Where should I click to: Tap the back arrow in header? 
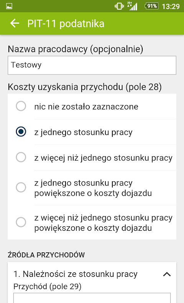(x=15, y=23)
